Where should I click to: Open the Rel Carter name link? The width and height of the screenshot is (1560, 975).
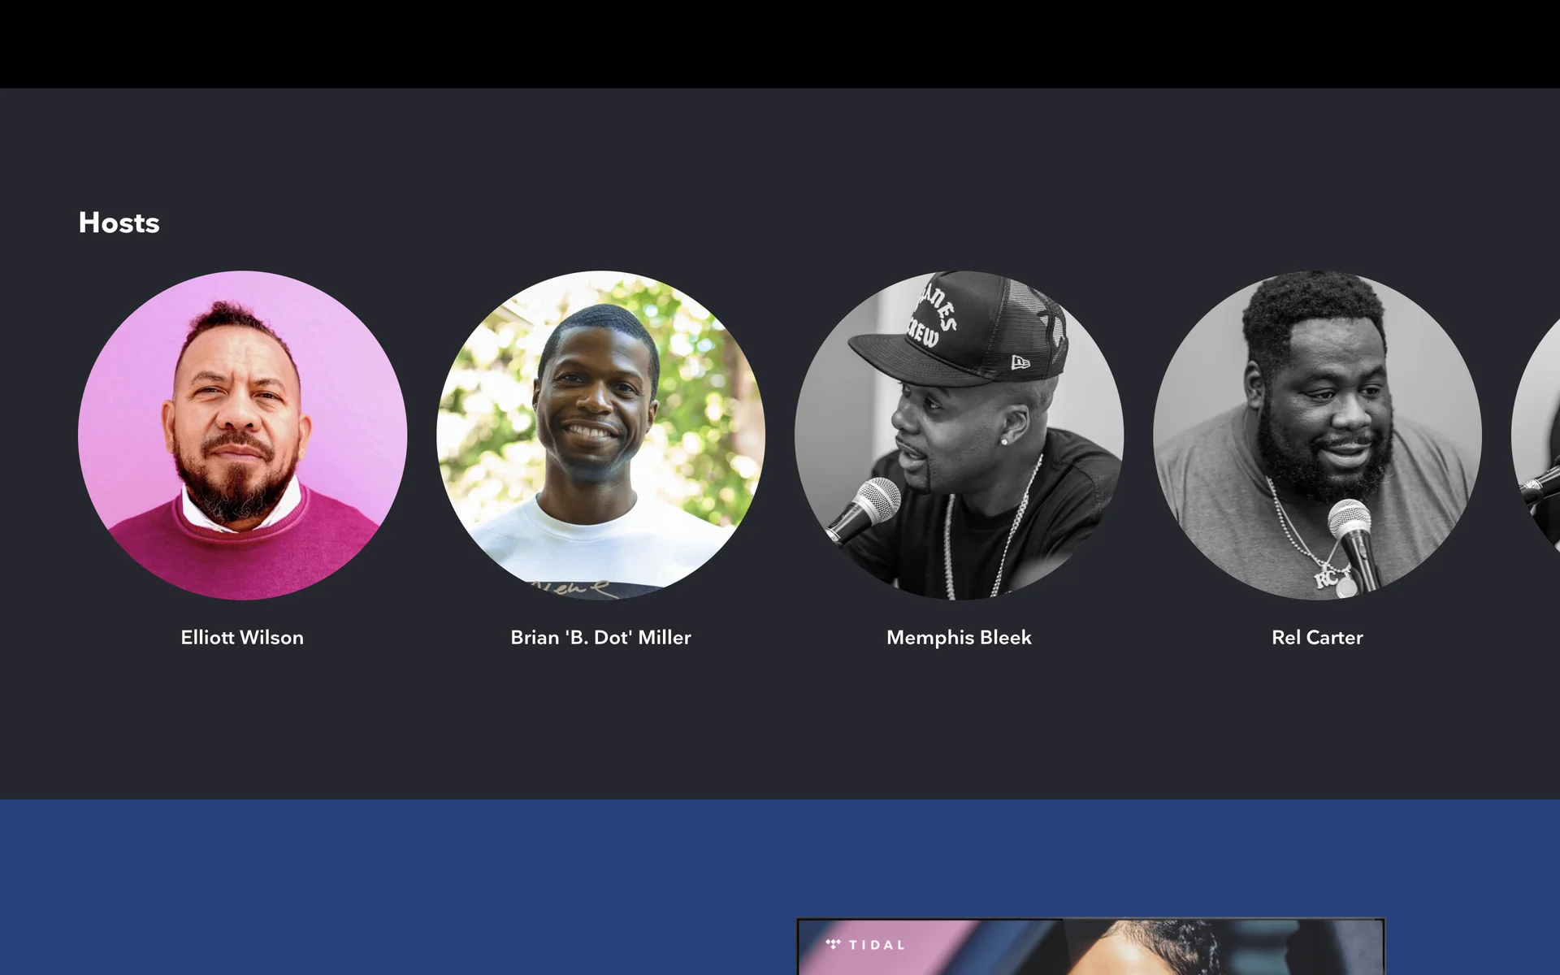[1317, 638]
